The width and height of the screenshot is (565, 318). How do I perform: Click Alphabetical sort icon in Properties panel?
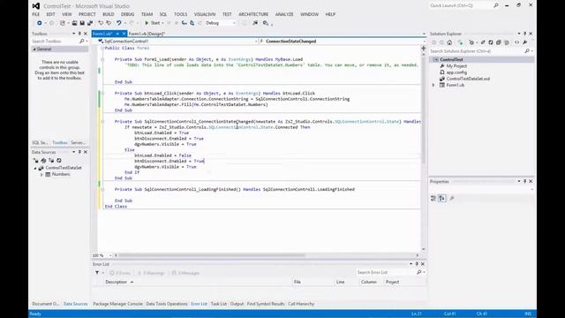[x=441, y=198]
